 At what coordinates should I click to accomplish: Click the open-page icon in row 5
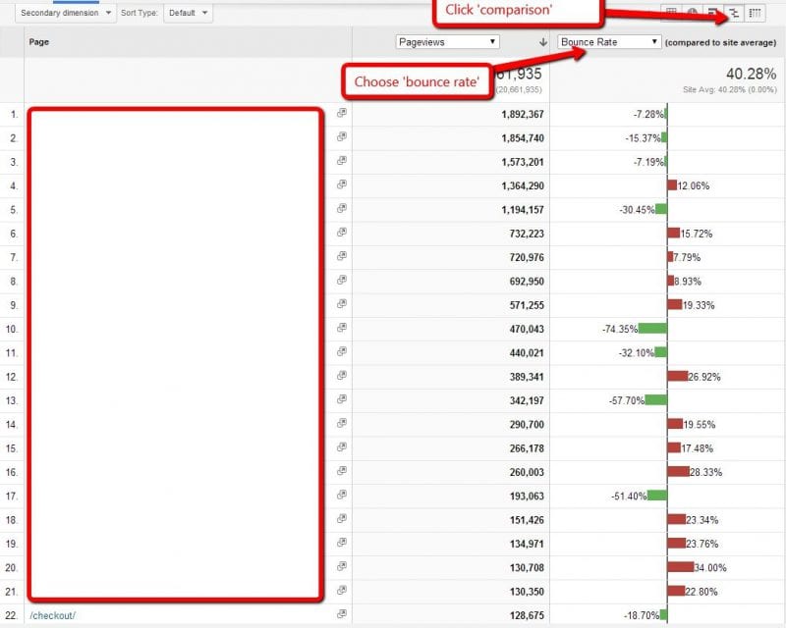[341, 209]
